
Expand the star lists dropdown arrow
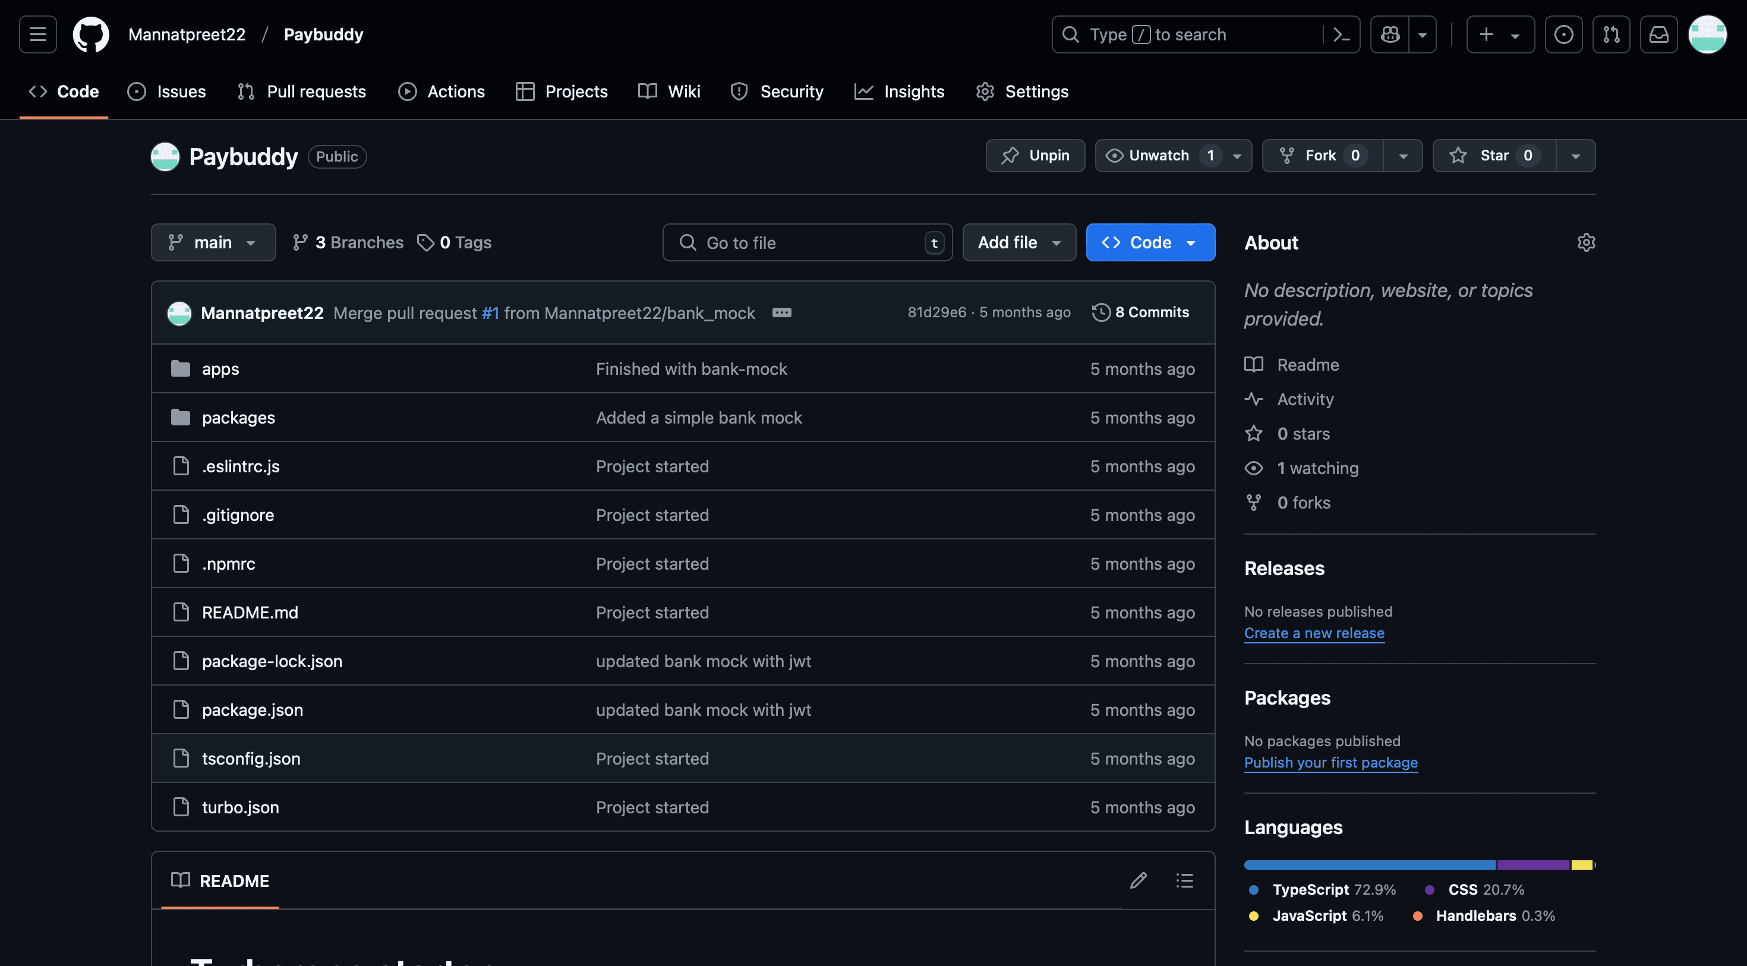[1575, 156]
